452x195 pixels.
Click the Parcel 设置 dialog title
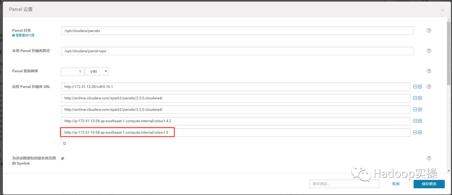tap(21, 9)
